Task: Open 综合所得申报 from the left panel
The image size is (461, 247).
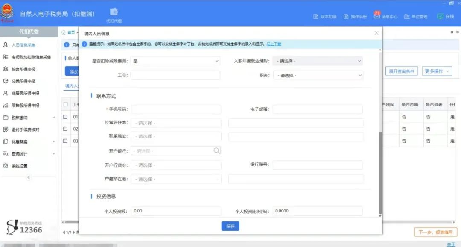Action: [26, 69]
